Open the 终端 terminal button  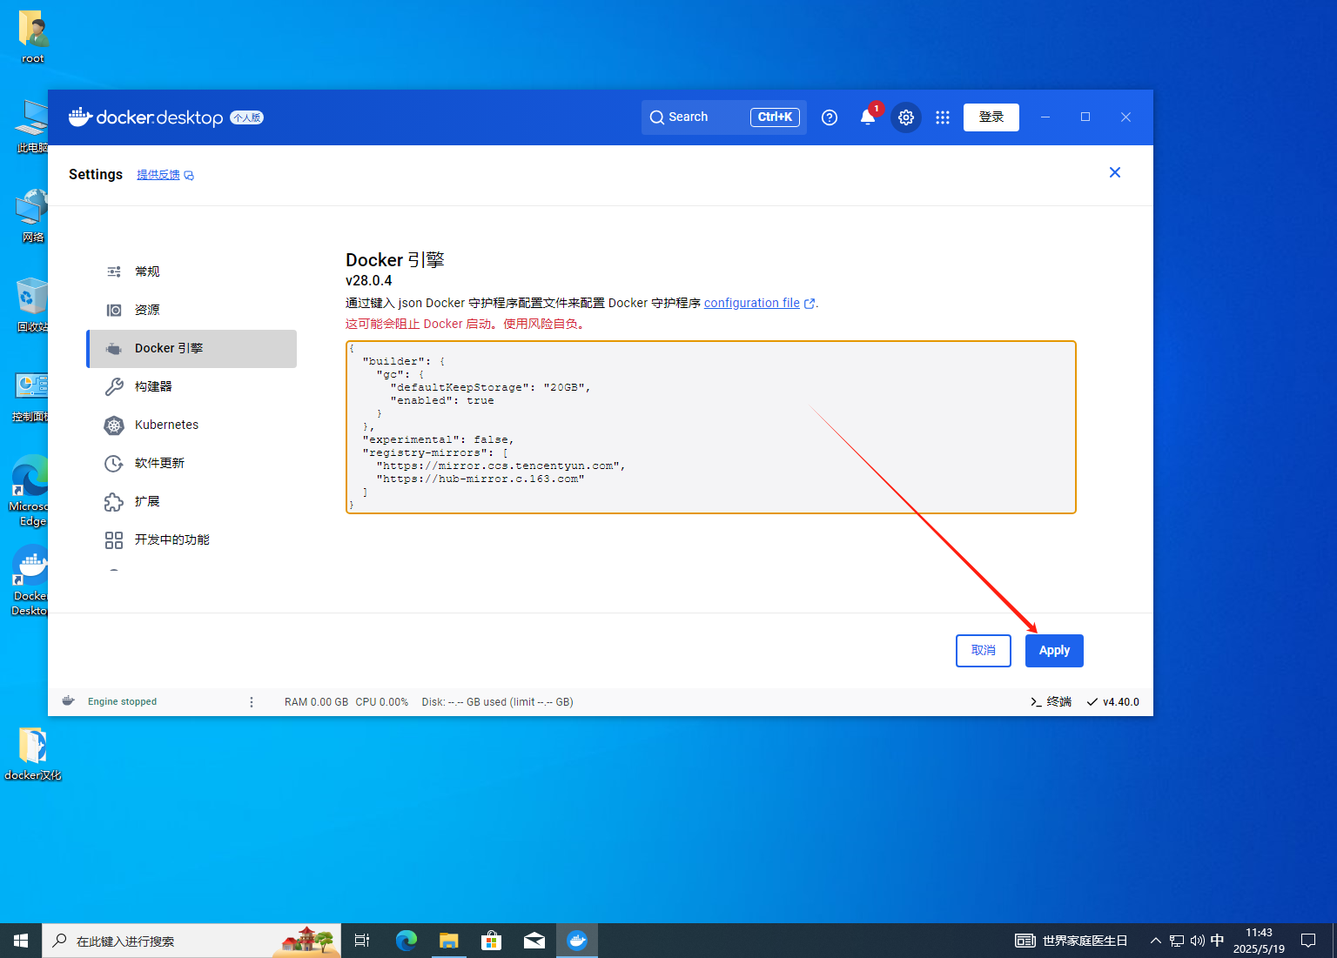coord(1051,702)
